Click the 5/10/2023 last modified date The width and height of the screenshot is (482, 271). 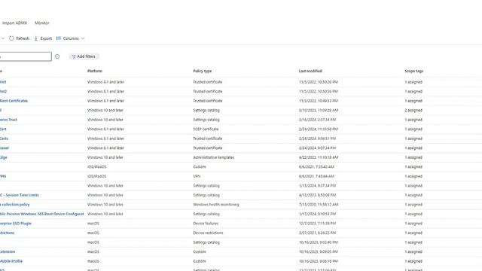coord(319,111)
